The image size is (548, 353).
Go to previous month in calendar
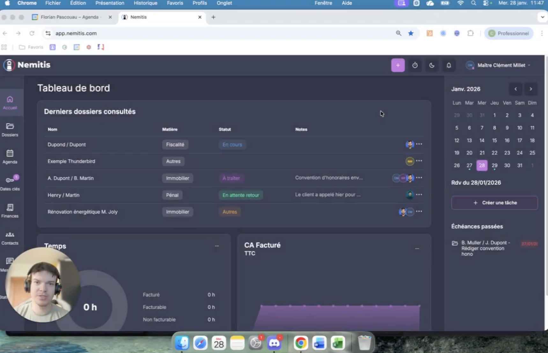point(516,89)
